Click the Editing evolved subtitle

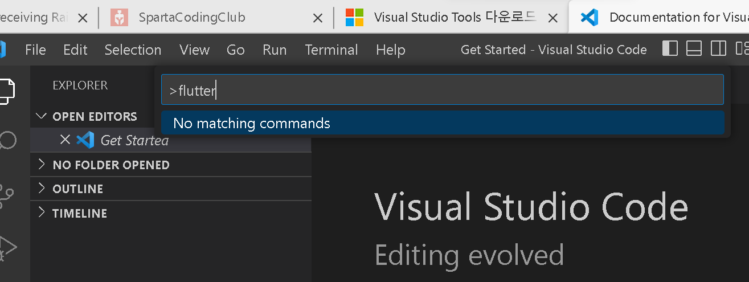tap(469, 255)
